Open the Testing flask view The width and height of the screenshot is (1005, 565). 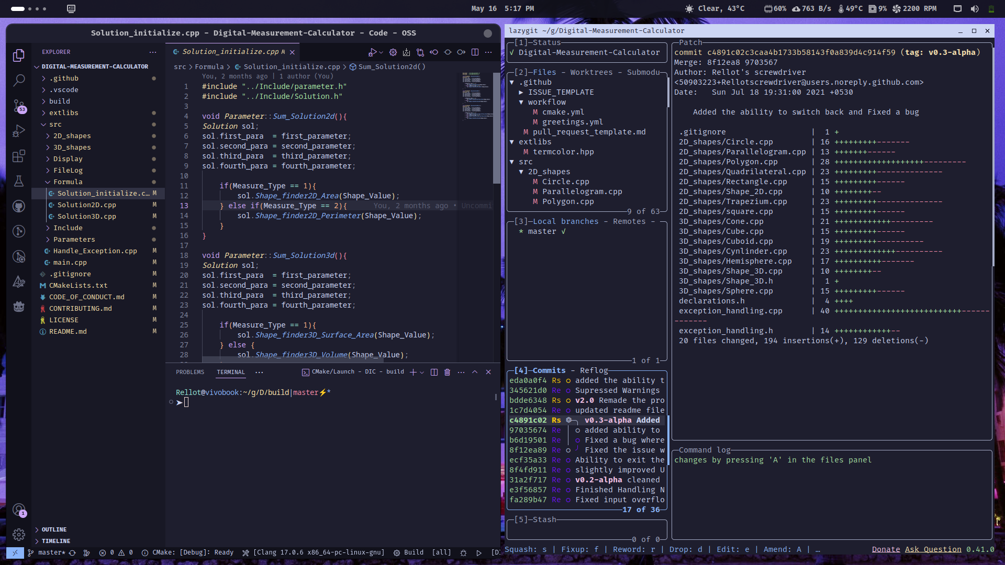[x=19, y=181]
